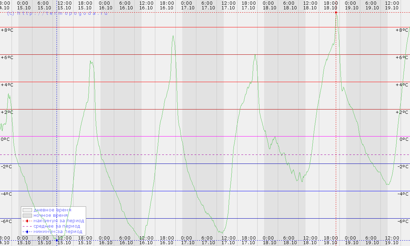The image size is (410, 246).
Task: Select the nighttime gray swatch in the legend
Action: coord(27,215)
